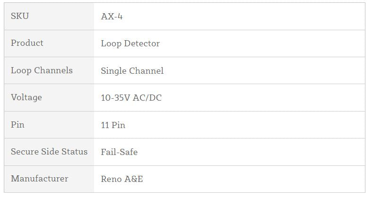Click the AC/DC text in Voltage row

coord(147,98)
